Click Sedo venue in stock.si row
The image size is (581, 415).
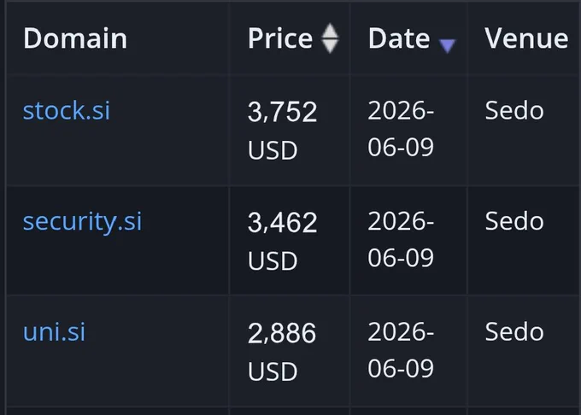tap(514, 110)
